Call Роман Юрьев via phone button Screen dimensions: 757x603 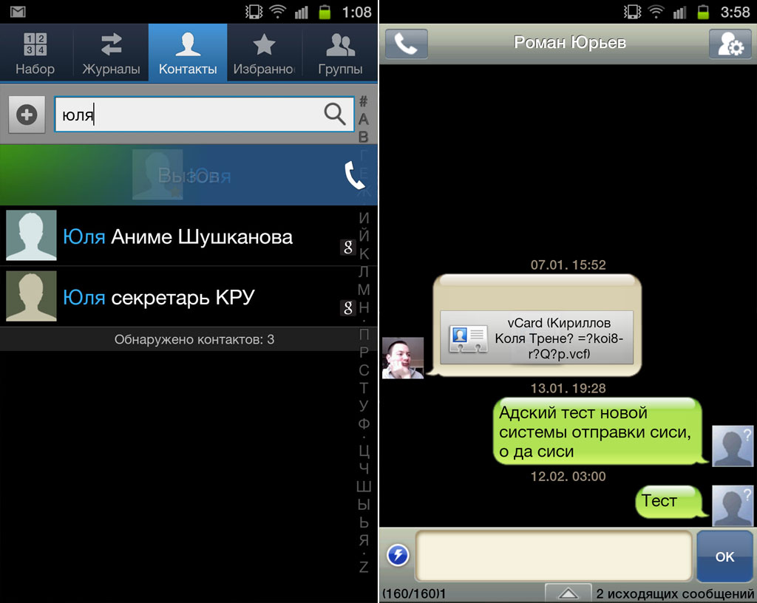tap(407, 44)
